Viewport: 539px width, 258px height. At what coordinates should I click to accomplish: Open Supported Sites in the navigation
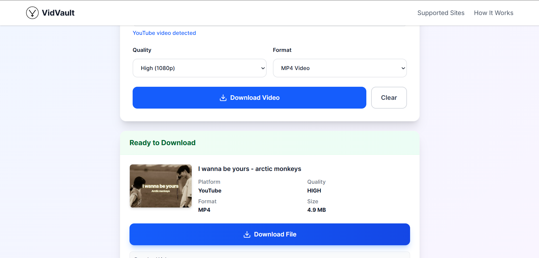[441, 13]
